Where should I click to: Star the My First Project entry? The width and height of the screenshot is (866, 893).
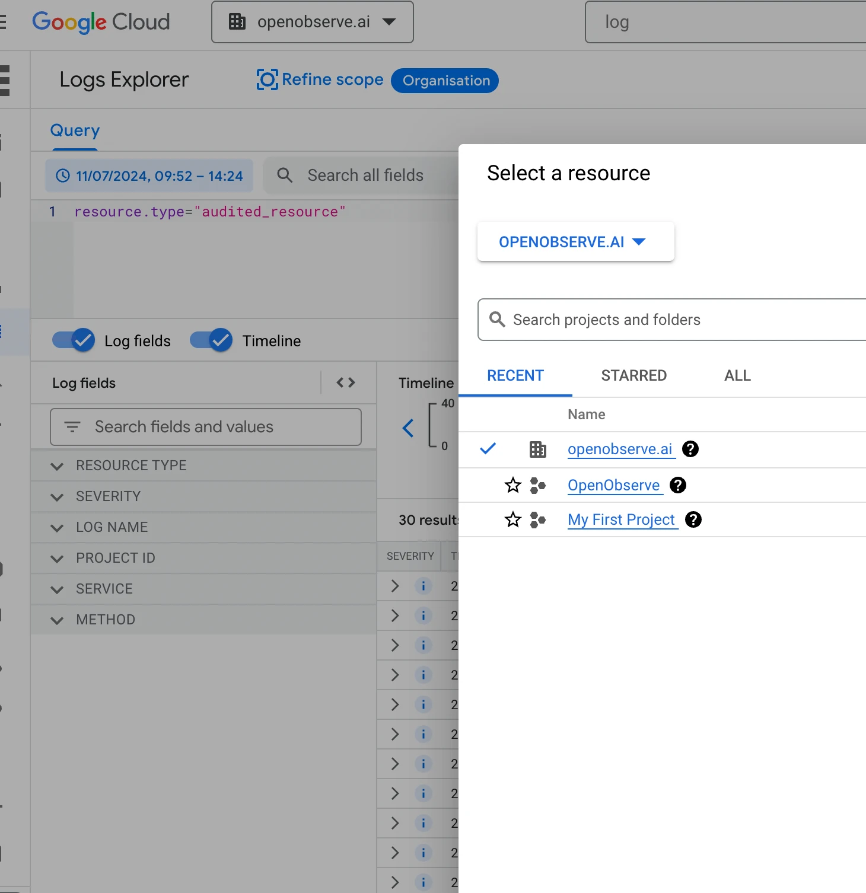pyautogui.click(x=513, y=520)
